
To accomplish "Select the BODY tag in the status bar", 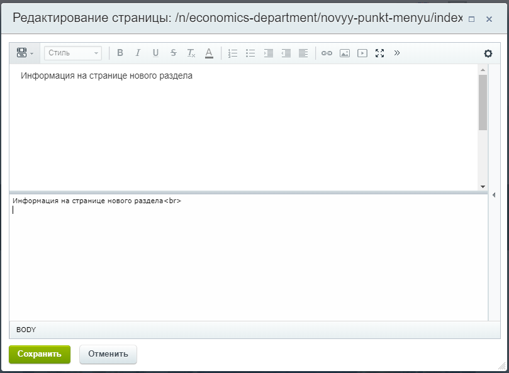I will (26, 330).
